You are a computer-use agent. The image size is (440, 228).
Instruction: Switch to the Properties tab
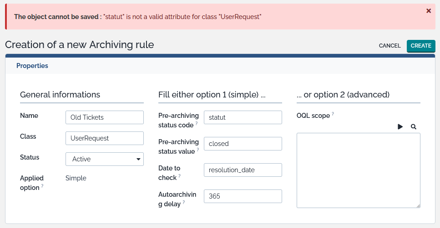(x=32, y=66)
